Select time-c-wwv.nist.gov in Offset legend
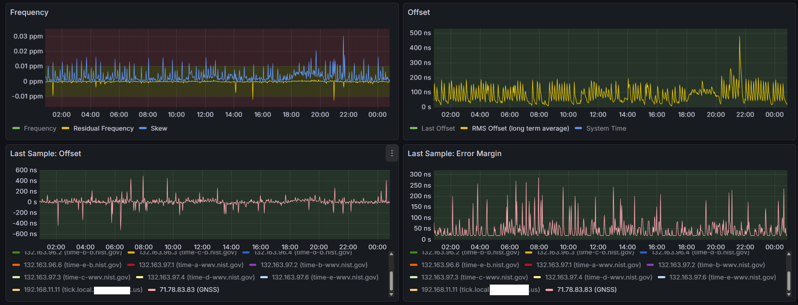The width and height of the screenshot is (798, 305). pos(77,277)
